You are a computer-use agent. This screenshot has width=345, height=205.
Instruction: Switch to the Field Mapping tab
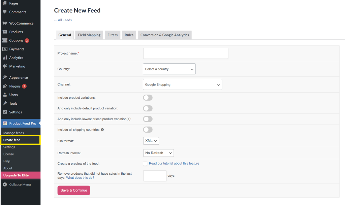89,35
